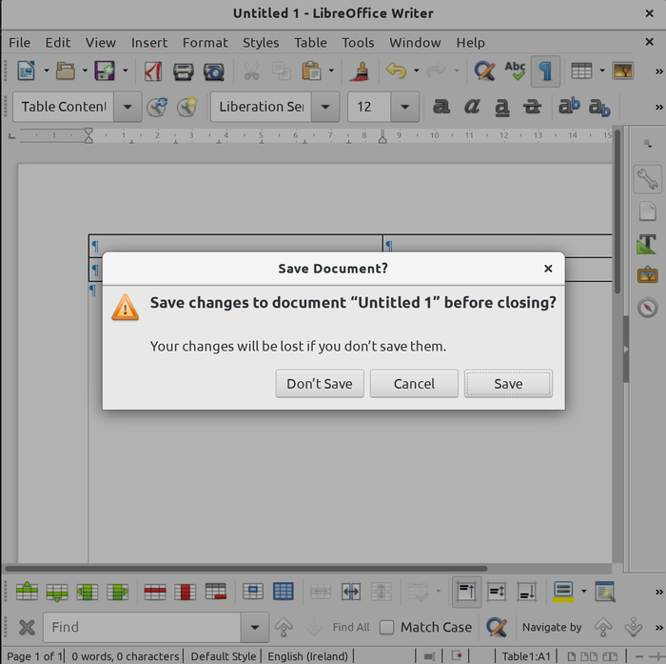Image resolution: width=666 pixels, height=664 pixels.
Task: Open the font size dropdown
Action: pyautogui.click(x=404, y=107)
